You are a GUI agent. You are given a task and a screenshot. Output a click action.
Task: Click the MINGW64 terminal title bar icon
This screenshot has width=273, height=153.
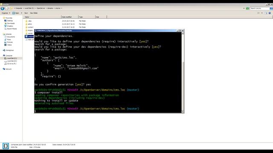(35, 31)
